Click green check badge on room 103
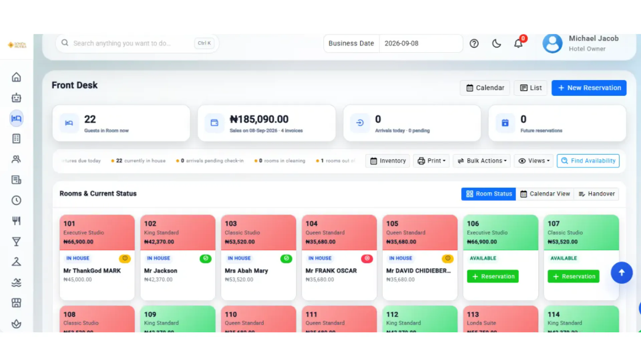Viewport: 641px width, 361px height. tap(286, 258)
